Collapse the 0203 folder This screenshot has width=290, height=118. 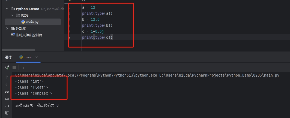coord(12,16)
